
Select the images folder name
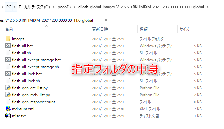18,39
